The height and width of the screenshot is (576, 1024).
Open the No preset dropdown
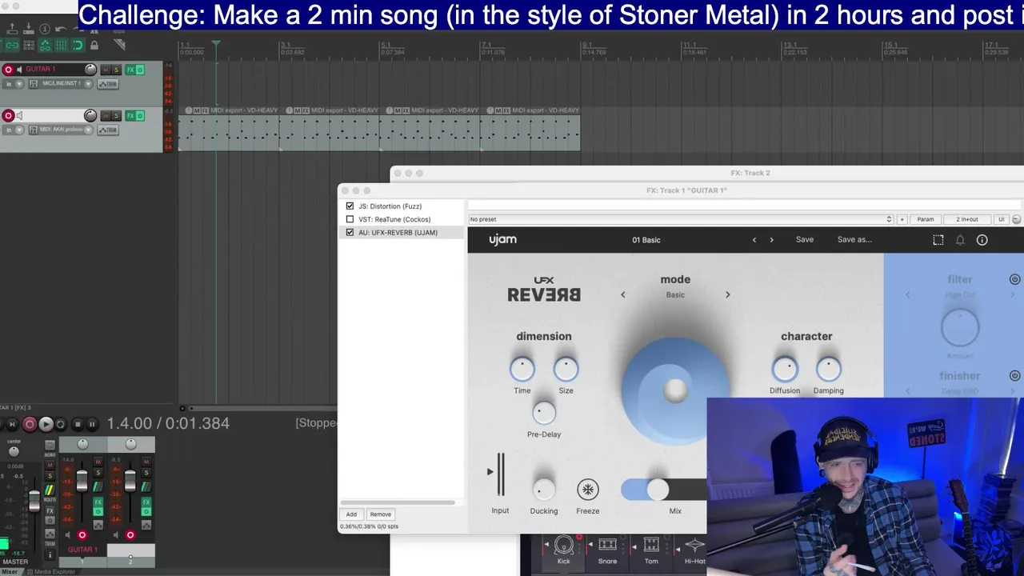coord(681,219)
